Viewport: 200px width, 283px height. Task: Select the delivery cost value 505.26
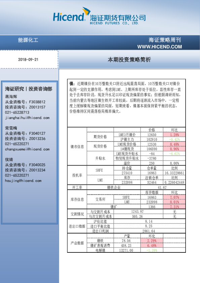137,216
